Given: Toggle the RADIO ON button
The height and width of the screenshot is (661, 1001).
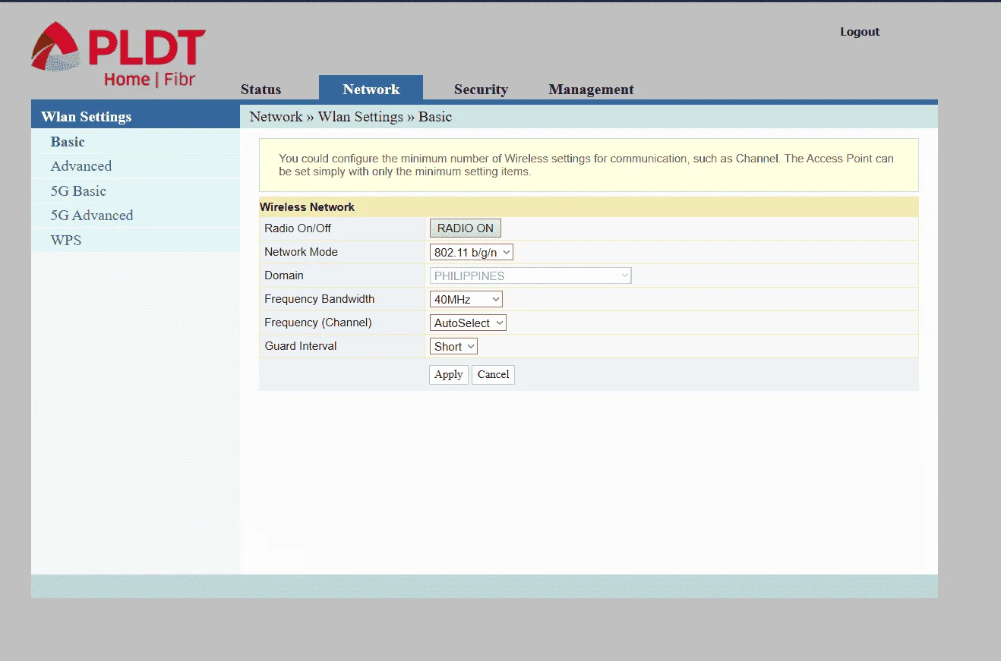Looking at the screenshot, I should coord(466,228).
